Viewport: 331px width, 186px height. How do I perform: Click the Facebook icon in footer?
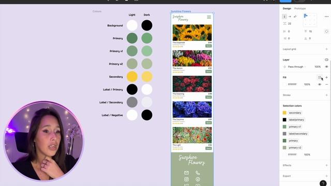coord(198,179)
